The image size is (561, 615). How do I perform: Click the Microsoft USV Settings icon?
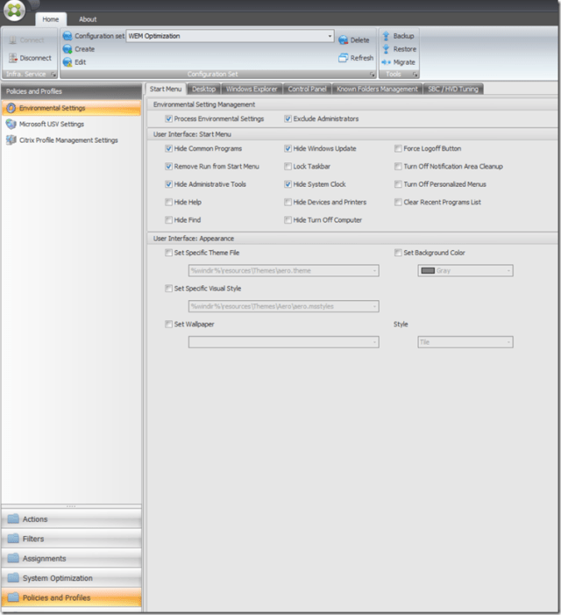[11, 124]
